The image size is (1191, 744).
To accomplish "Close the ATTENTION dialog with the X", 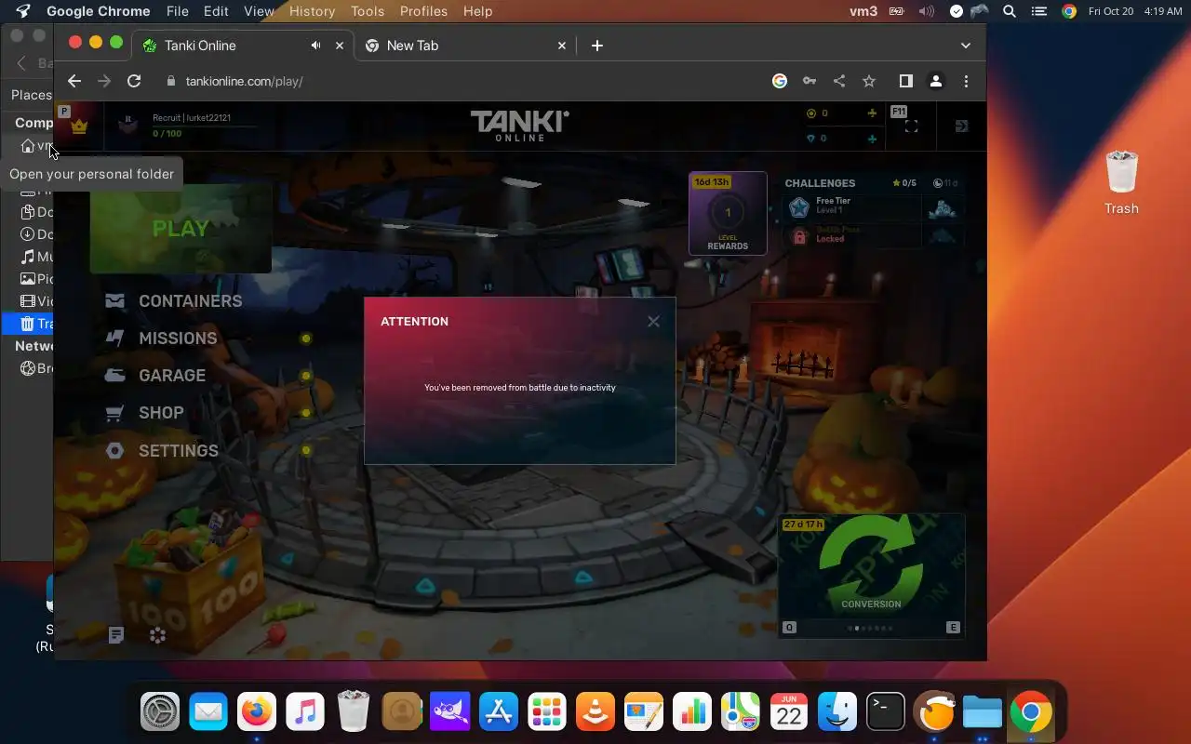I will point(653,321).
